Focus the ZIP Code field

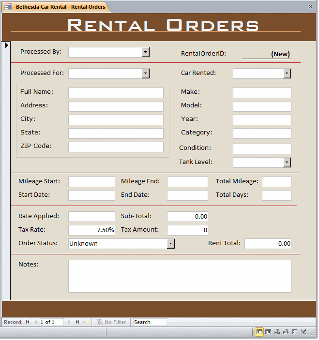pyautogui.click(x=116, y=147)
